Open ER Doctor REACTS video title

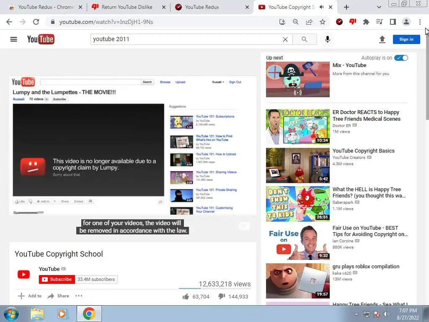coord(366,116)
